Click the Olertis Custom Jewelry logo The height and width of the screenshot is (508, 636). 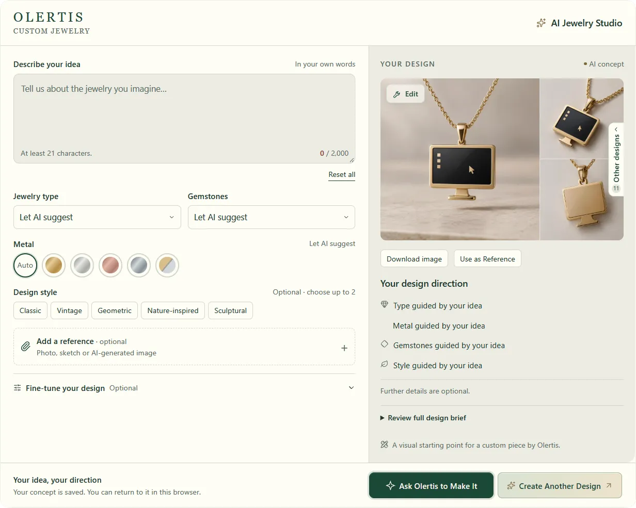52,23
